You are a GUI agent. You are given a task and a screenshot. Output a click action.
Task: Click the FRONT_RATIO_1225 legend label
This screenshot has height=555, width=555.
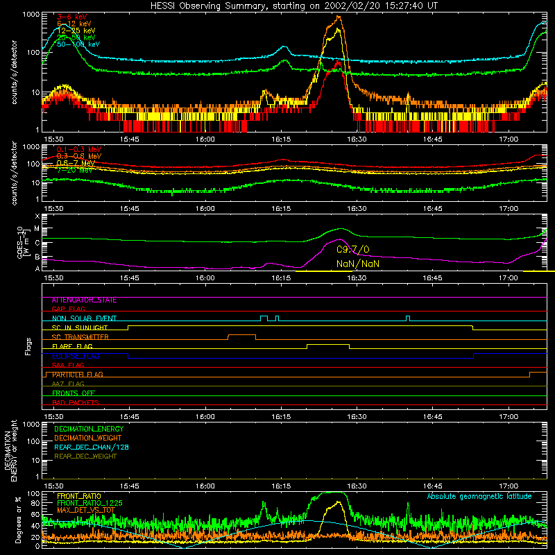89,503
